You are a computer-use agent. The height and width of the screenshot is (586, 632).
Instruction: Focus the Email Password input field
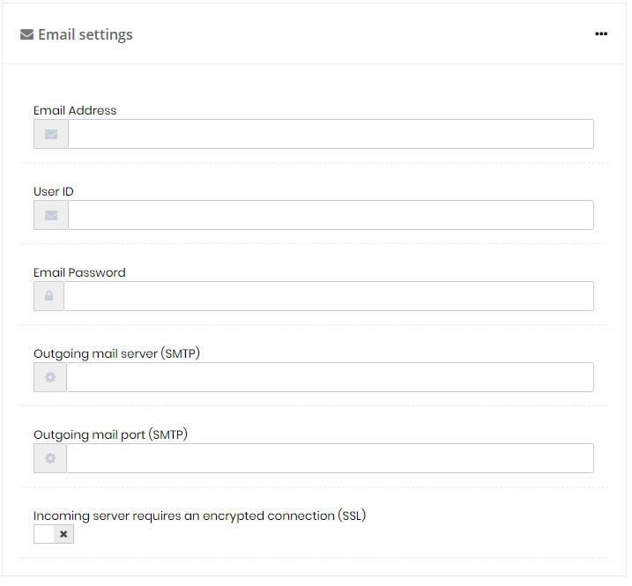pos(331,298)
